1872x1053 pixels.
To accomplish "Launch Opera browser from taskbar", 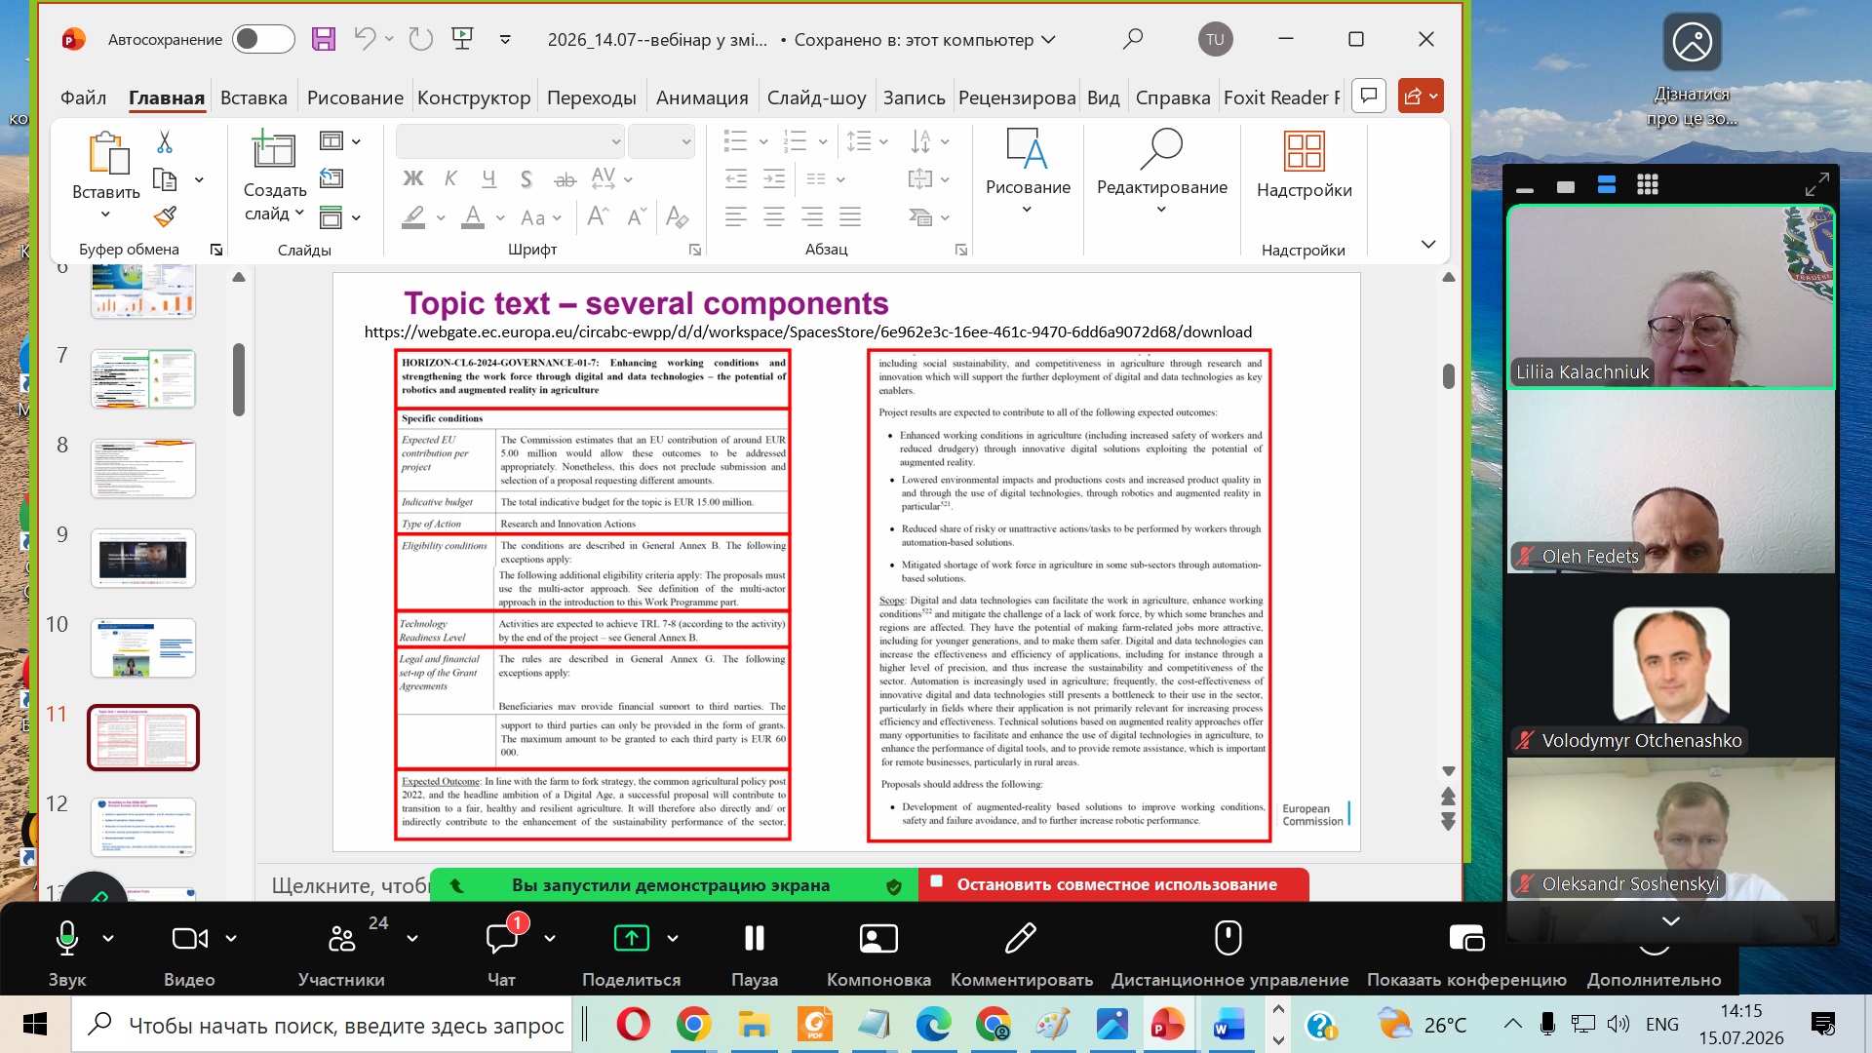I will click(633, 1025).
